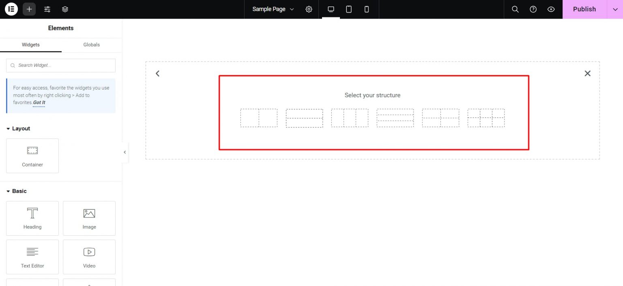The width and height of the screenshot is (623, 286).
Task: Select the two-column structure layout
Action: pyautogui.click(x=258, y=117)
